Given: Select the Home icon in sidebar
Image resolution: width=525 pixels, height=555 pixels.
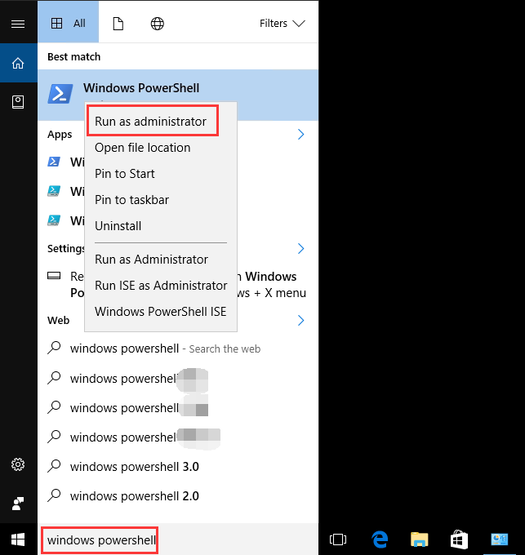Looking at the screenshot, I should coord(18,63).
